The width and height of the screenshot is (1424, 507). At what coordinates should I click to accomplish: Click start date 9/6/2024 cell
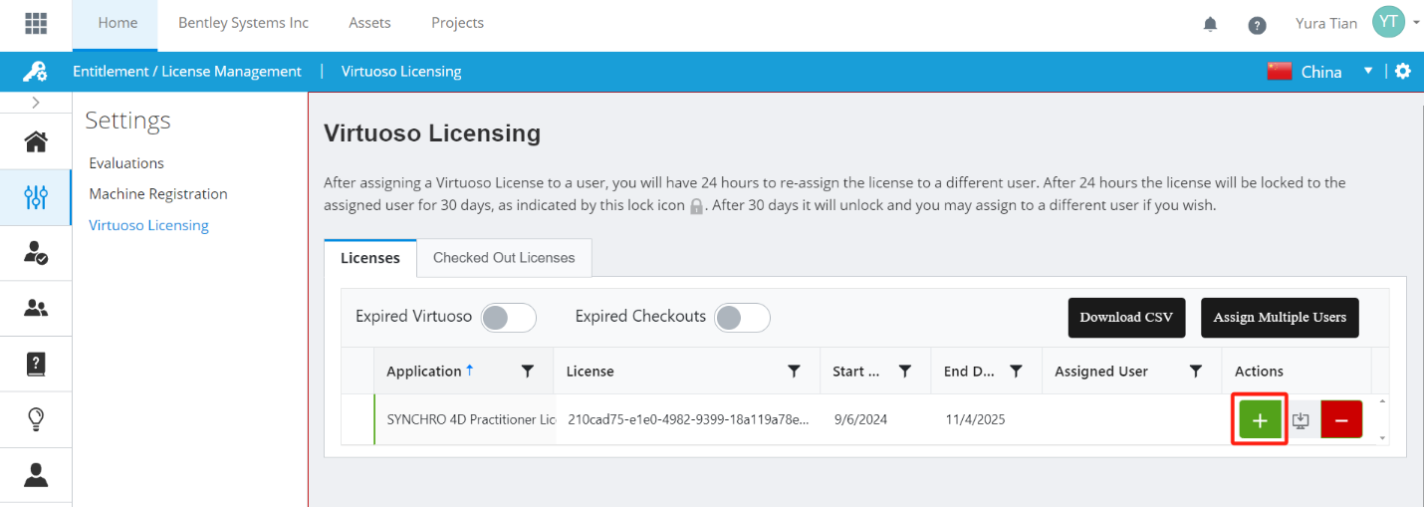point(861,419)
